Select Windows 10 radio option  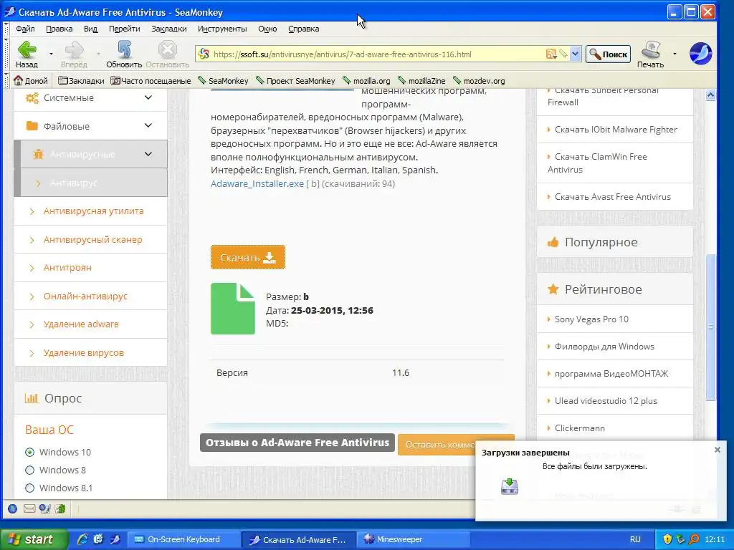pyautogui.click(x=29, y=453)
